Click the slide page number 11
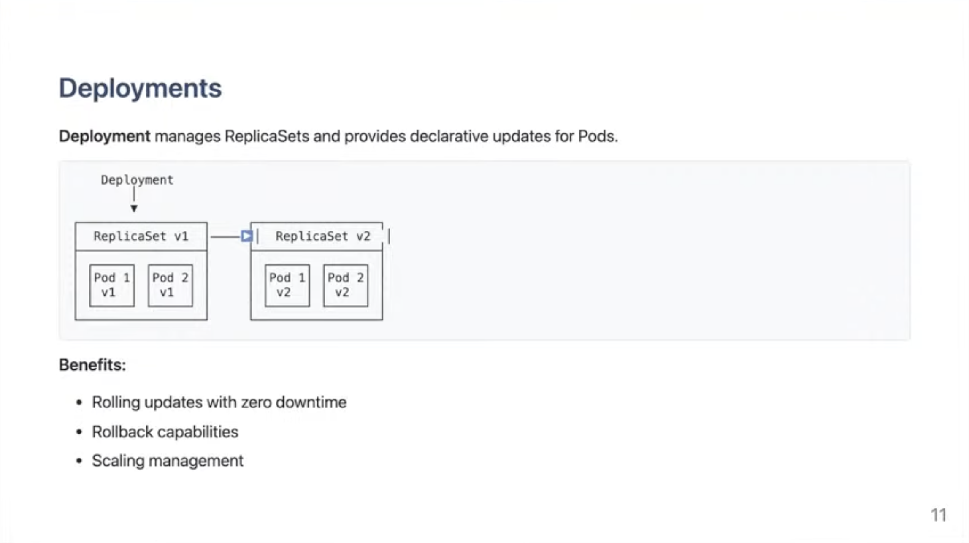 (939, 515)
